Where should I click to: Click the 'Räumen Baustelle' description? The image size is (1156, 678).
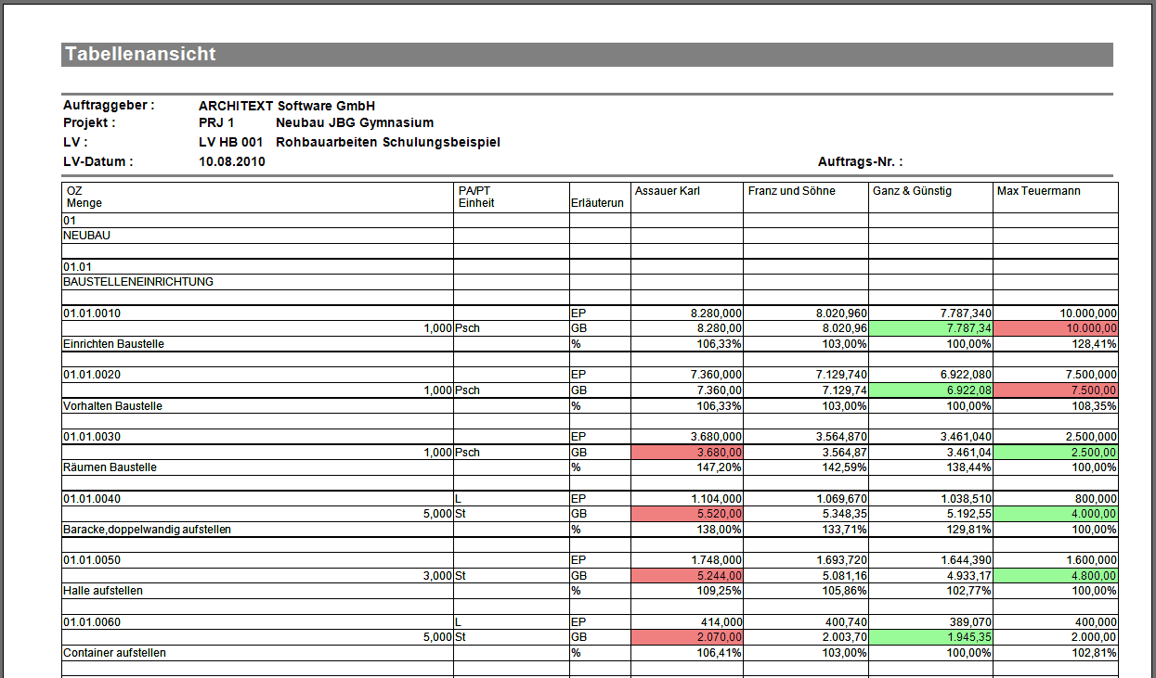[110, 467]
